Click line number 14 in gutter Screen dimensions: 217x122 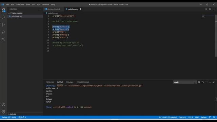coord(48,51)
